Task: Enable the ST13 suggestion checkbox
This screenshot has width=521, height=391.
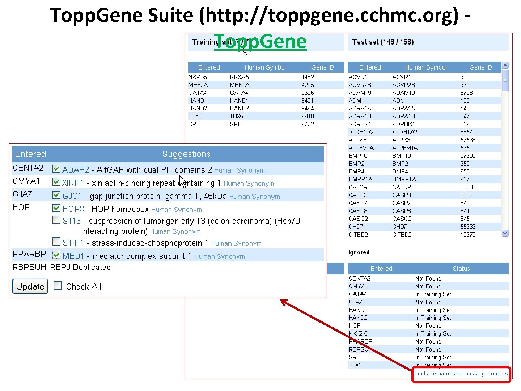Action: point(56,220)
